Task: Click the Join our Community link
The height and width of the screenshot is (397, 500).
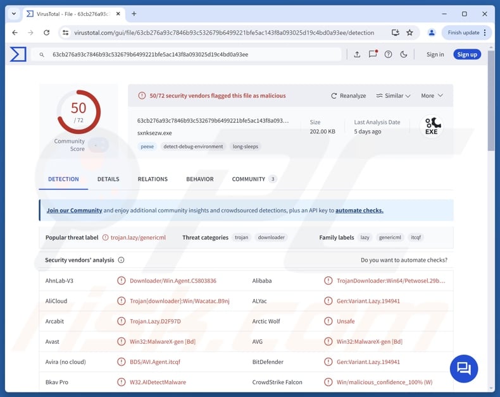Action: [74, 211]
